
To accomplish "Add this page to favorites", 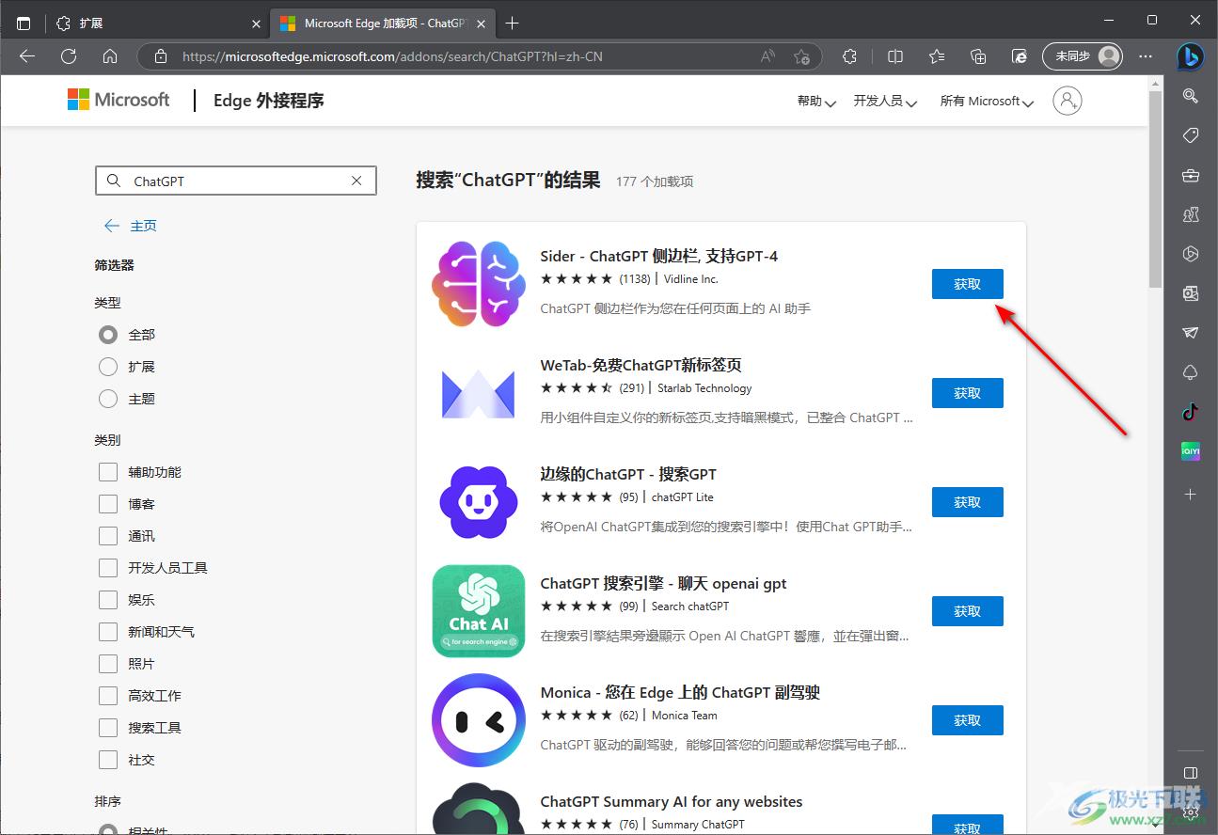I will [x=801, y=56].
